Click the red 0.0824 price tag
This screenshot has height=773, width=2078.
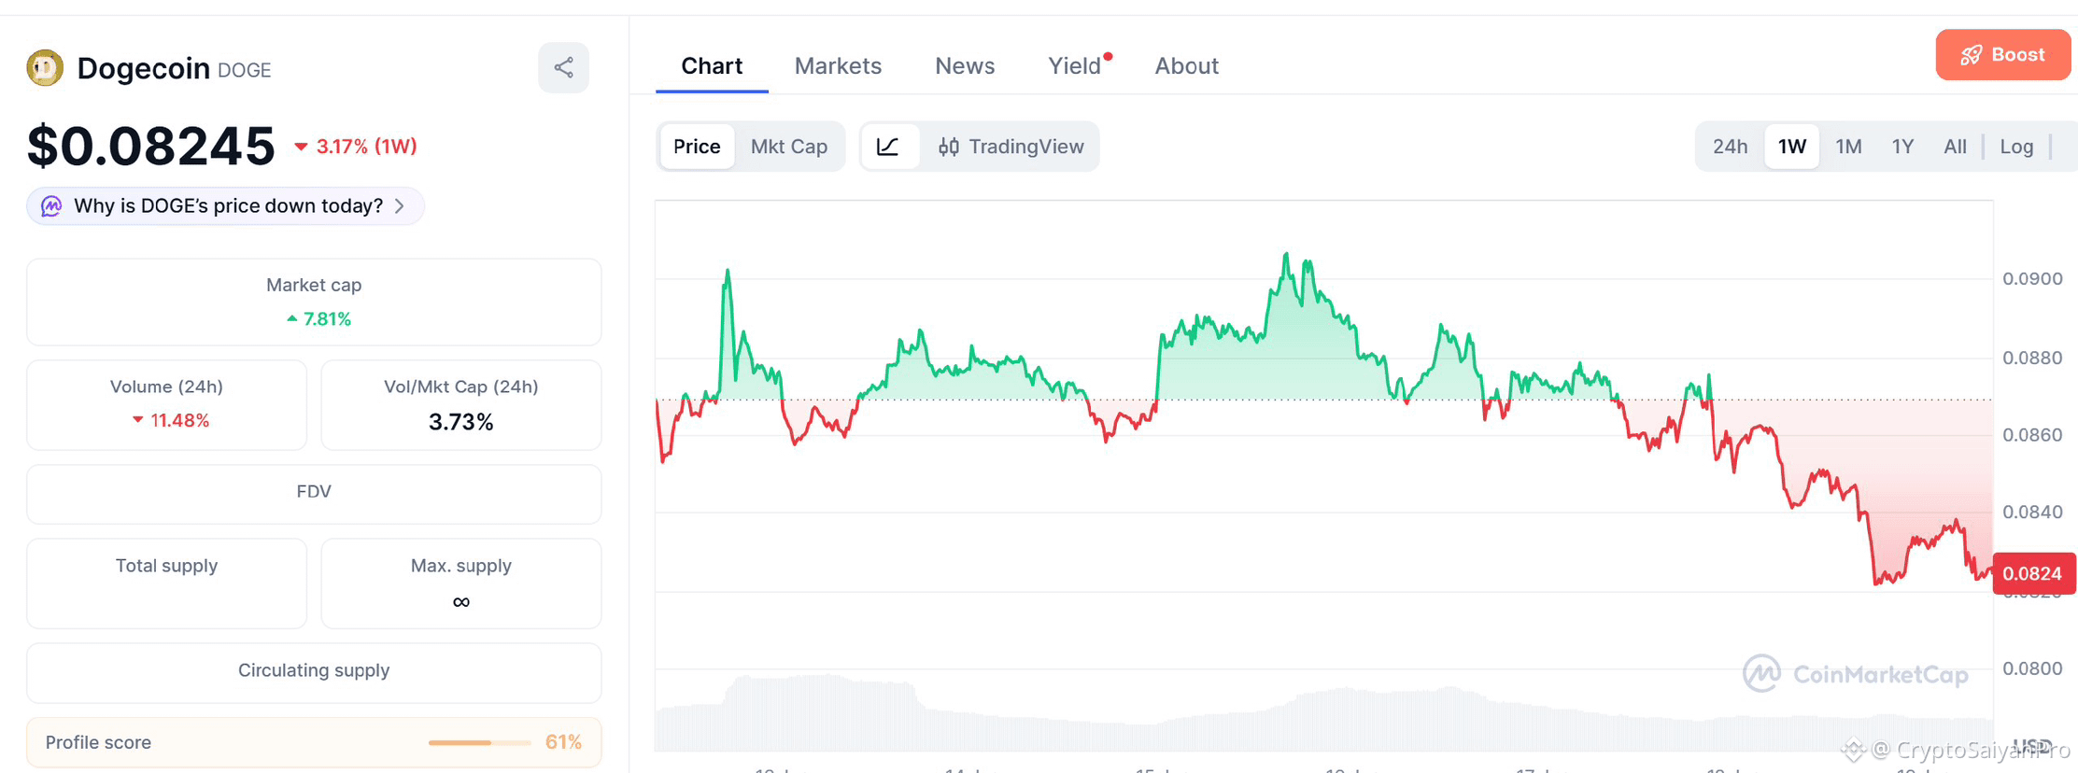click(x=2032, y=573)
